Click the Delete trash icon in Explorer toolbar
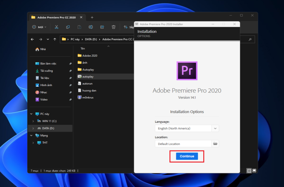This screenshot has width=284, height=187. click(113, 27)
